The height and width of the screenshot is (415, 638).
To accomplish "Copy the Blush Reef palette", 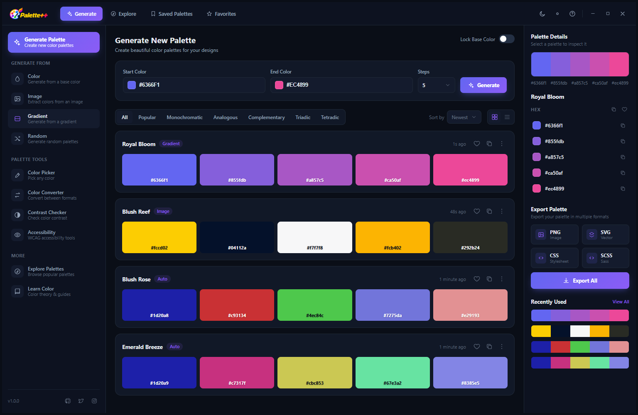I will (x=489, y=211).
